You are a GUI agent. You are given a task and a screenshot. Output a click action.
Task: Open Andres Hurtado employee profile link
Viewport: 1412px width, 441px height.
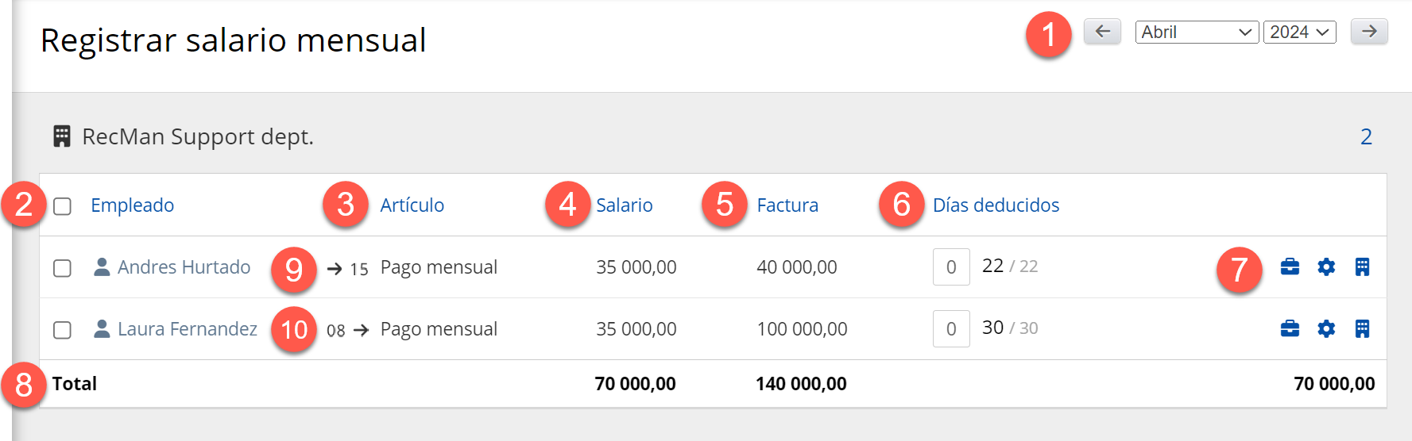184,267
